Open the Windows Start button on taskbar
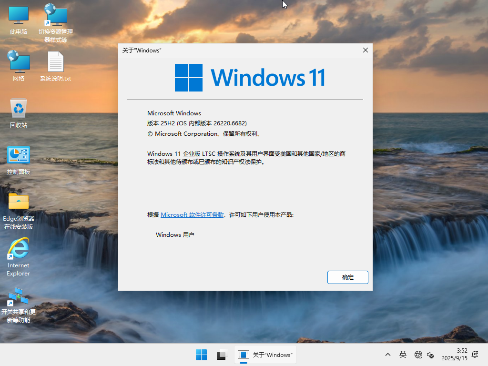The image size is (488, 366). (x=202, y=355)
